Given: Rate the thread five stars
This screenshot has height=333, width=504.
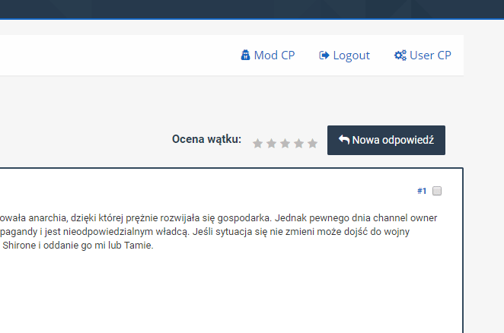Looking at the screenshot, I should coord(312,143).
